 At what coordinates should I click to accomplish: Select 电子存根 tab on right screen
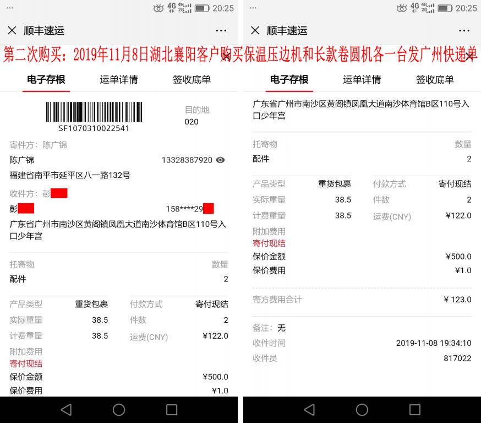pyautogui.click(x=288, y=79)
